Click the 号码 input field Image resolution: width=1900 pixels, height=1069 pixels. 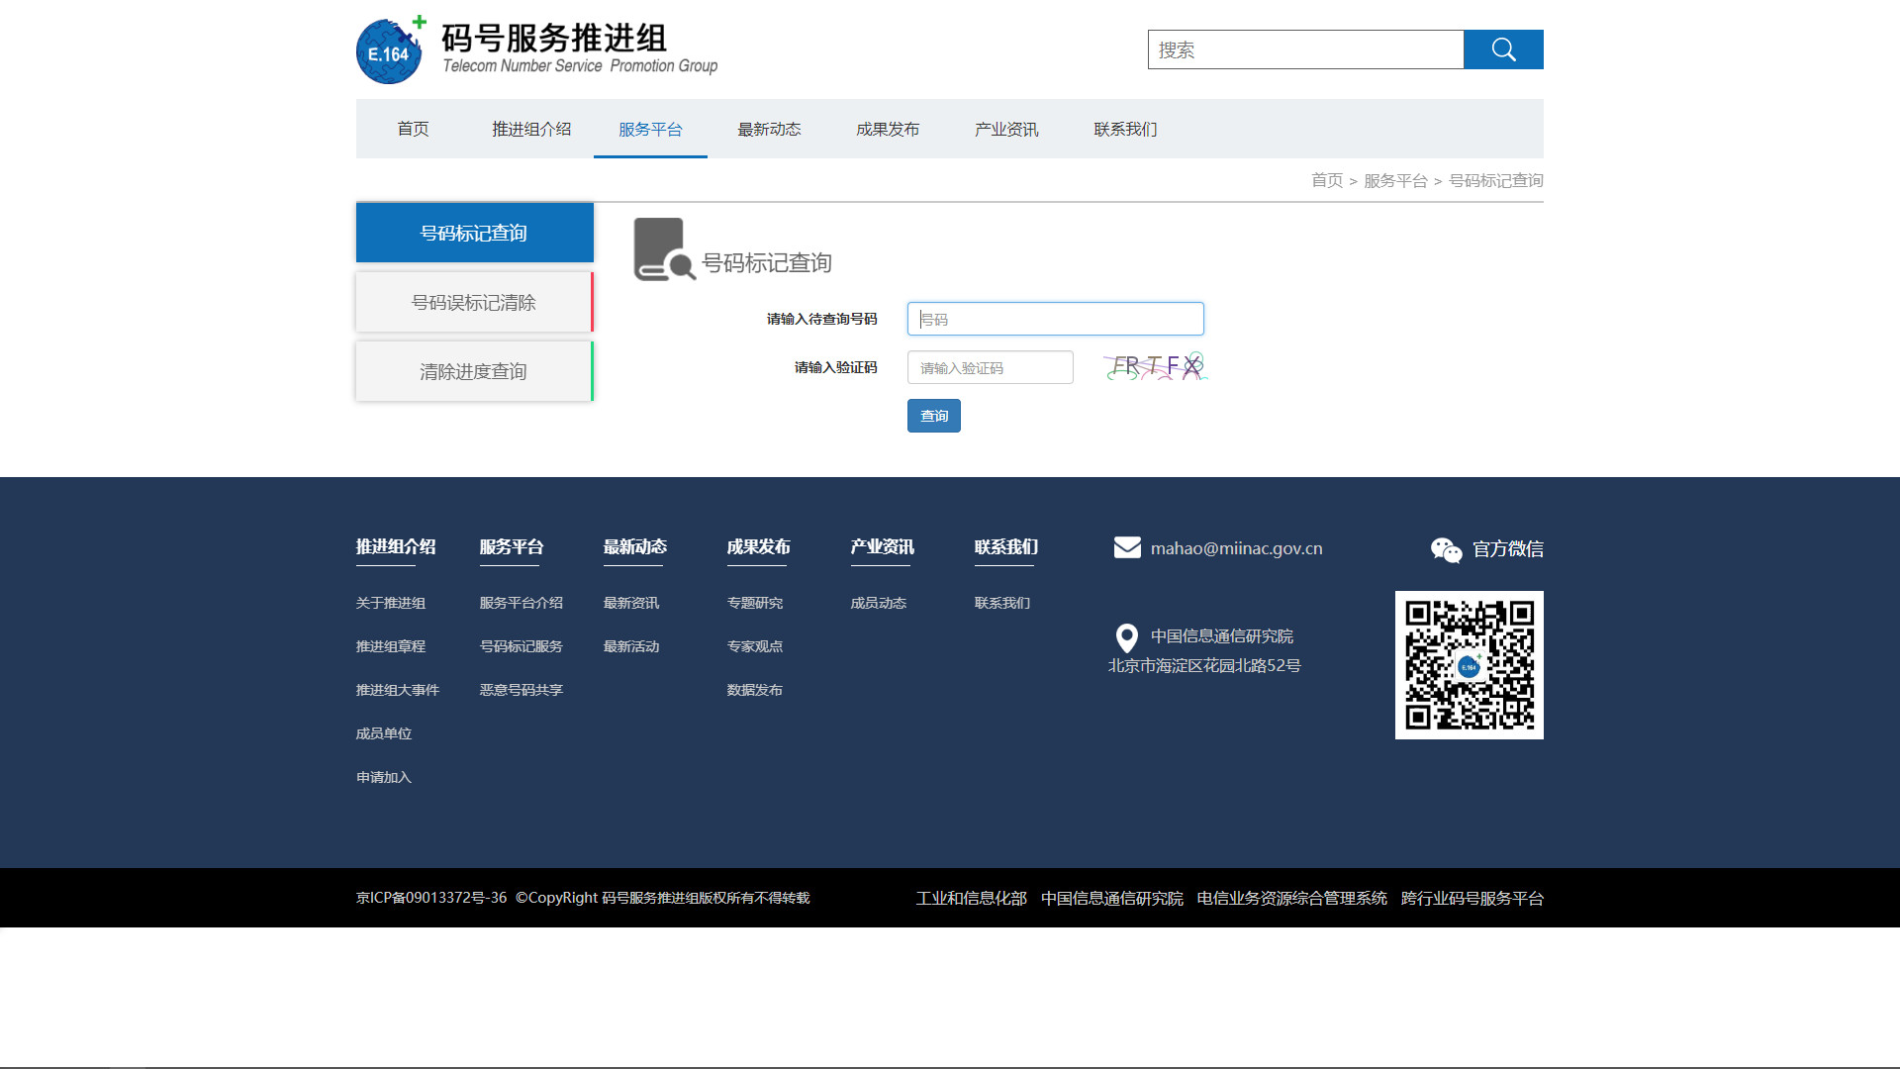[x=1055, y=318]
